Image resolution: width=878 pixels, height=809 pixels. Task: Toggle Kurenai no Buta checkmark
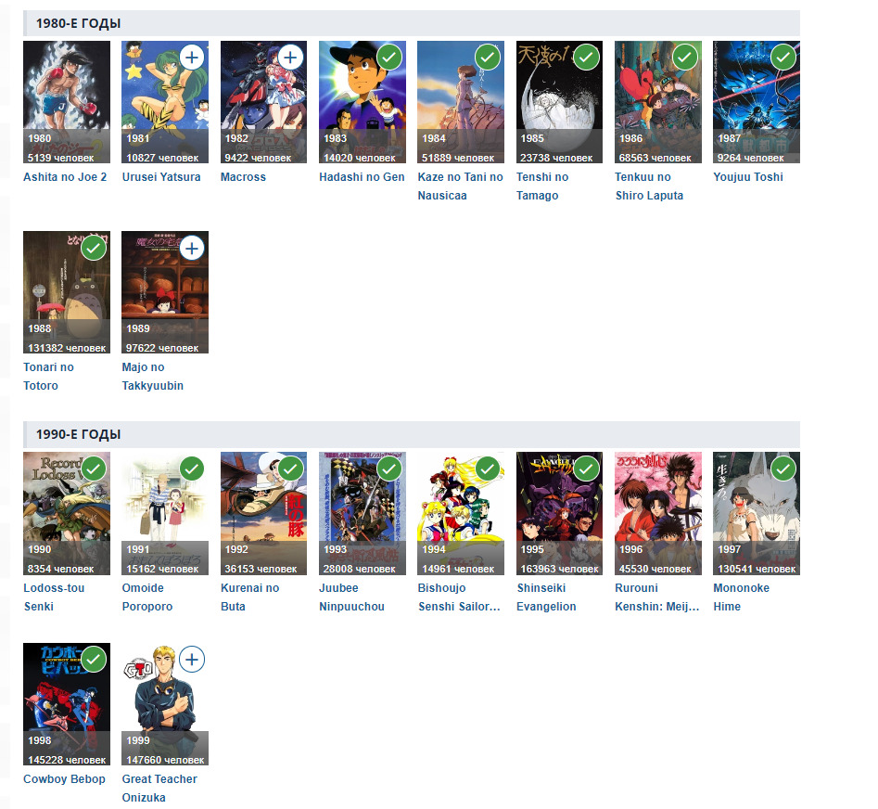click(290, 469)
